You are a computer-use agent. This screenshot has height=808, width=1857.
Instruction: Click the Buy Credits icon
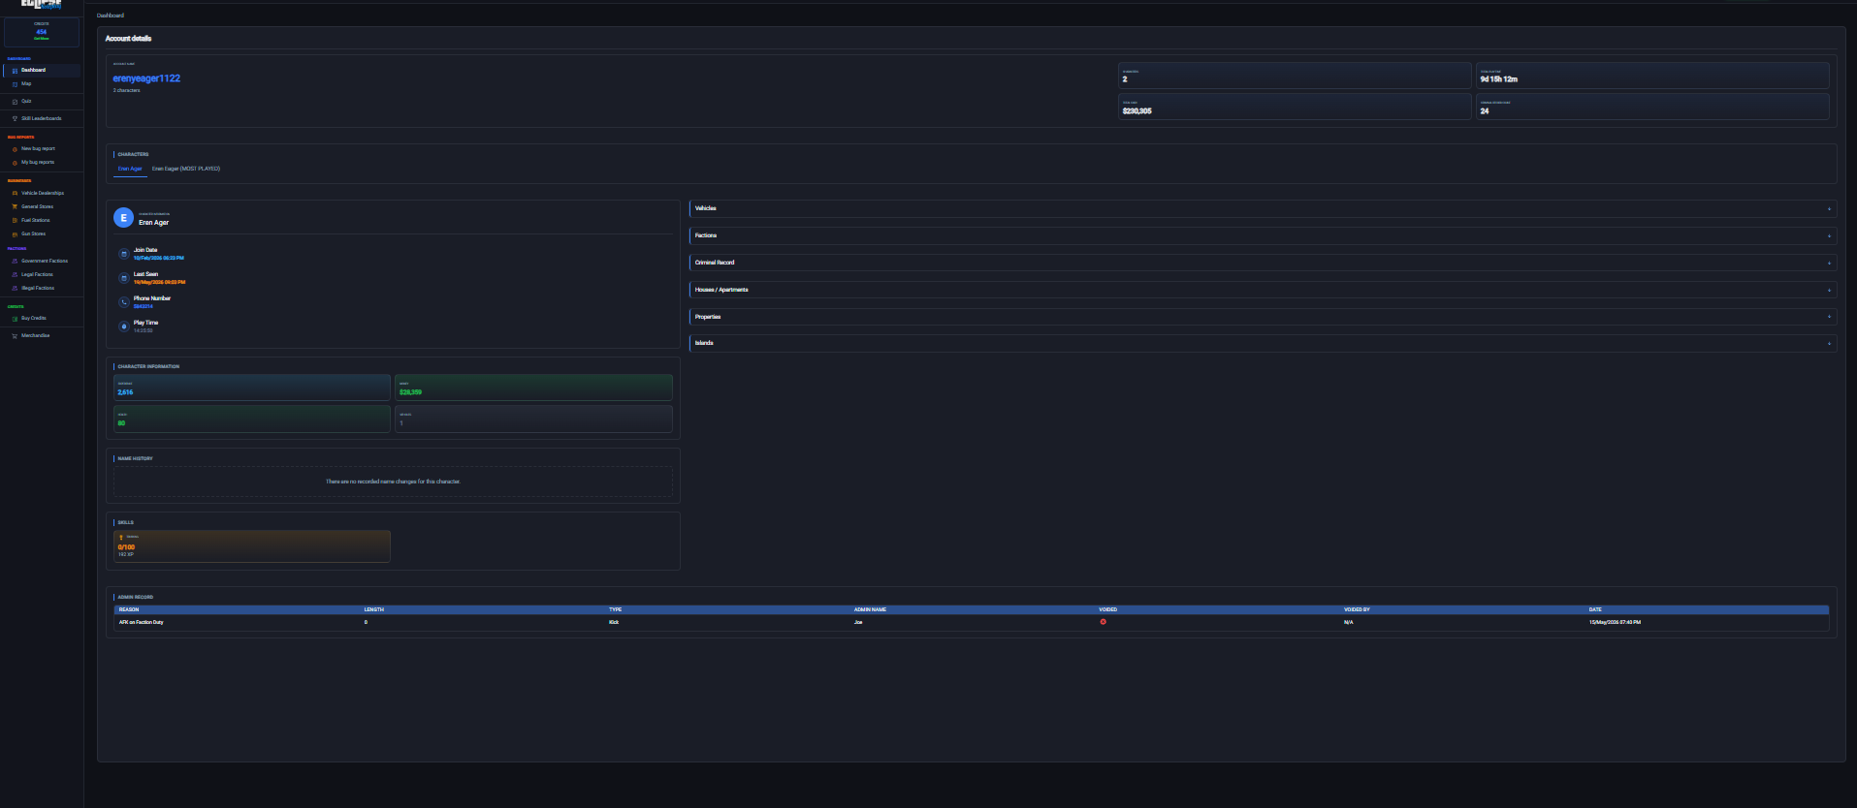15,319
